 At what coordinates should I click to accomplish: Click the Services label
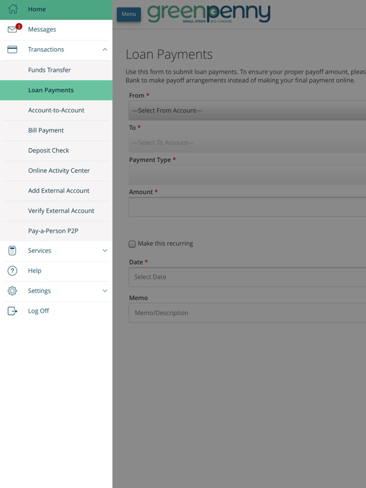coord(39,250)
